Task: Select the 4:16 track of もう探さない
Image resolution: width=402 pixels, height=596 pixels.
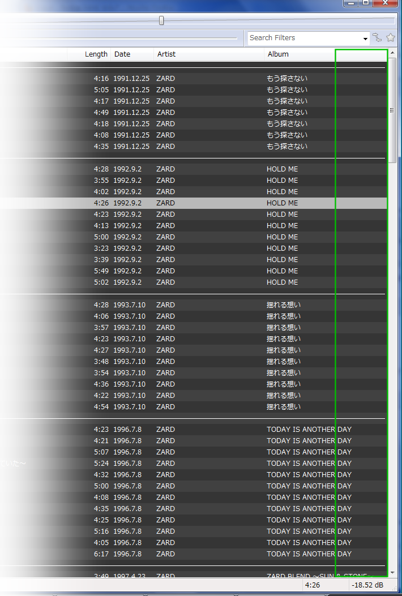Action: click(x=193, y=78)
